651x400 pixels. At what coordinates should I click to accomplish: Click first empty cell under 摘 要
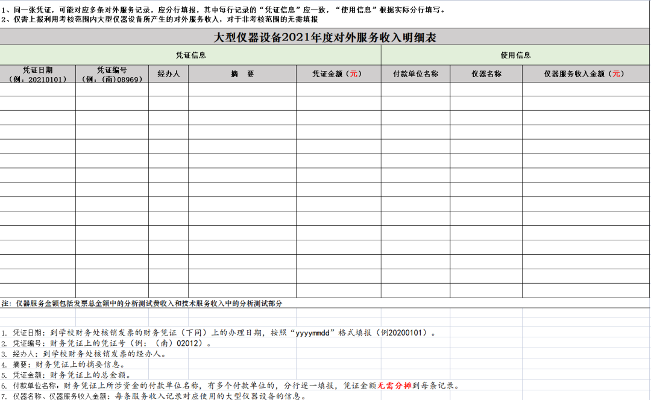coord(242,89)
